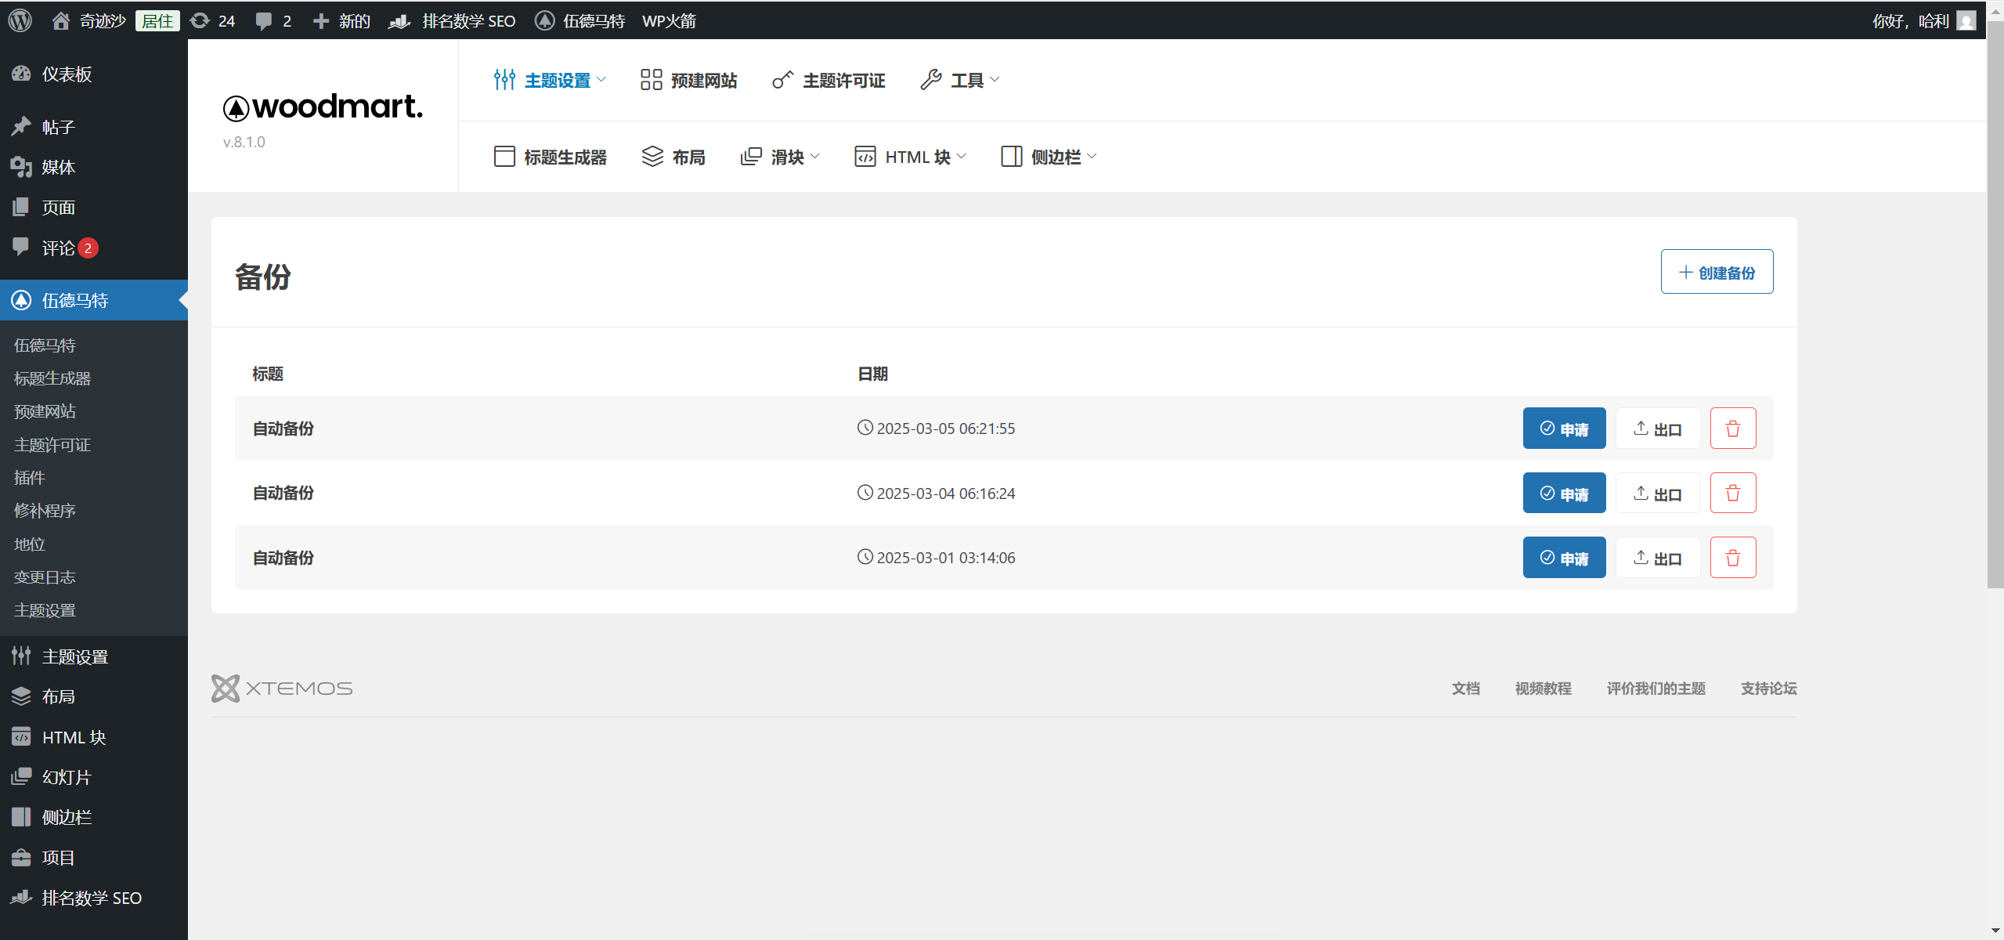Expand the 工具 dropdown menu
Viewport: 2004px width, 940px height.
pyautogui.click(x=957, y=79)
